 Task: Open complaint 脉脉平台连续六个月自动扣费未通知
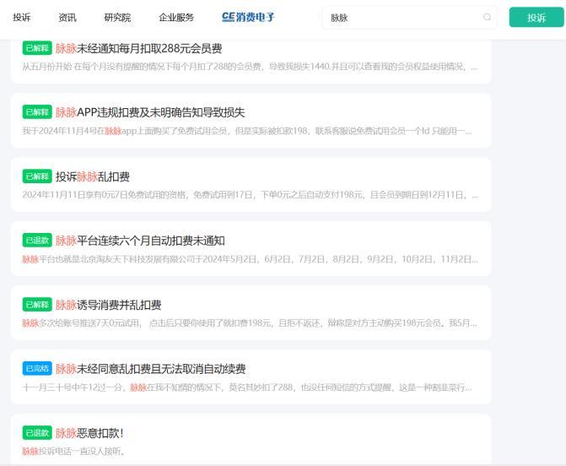(140, 241)
